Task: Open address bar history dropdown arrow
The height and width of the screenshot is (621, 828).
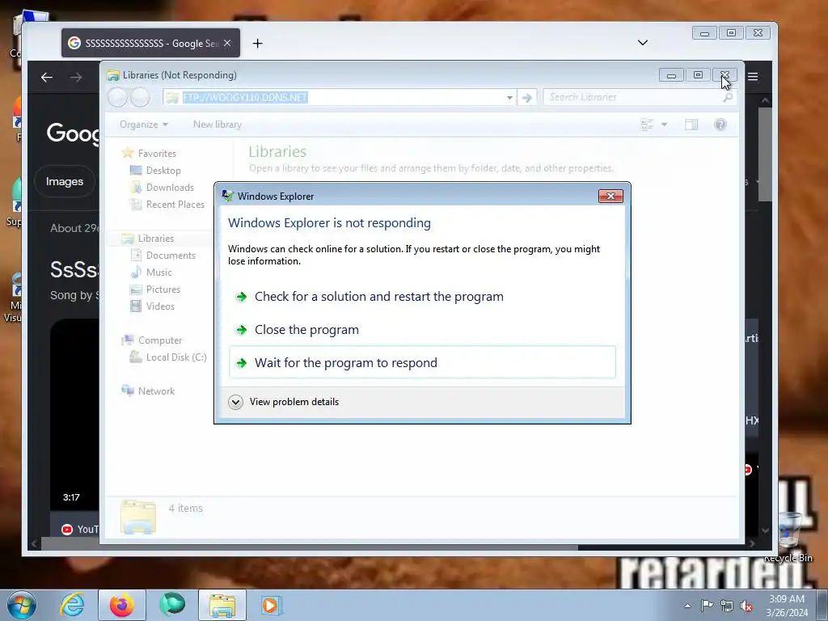Action: pyautogui.click(x=509, y=97)
